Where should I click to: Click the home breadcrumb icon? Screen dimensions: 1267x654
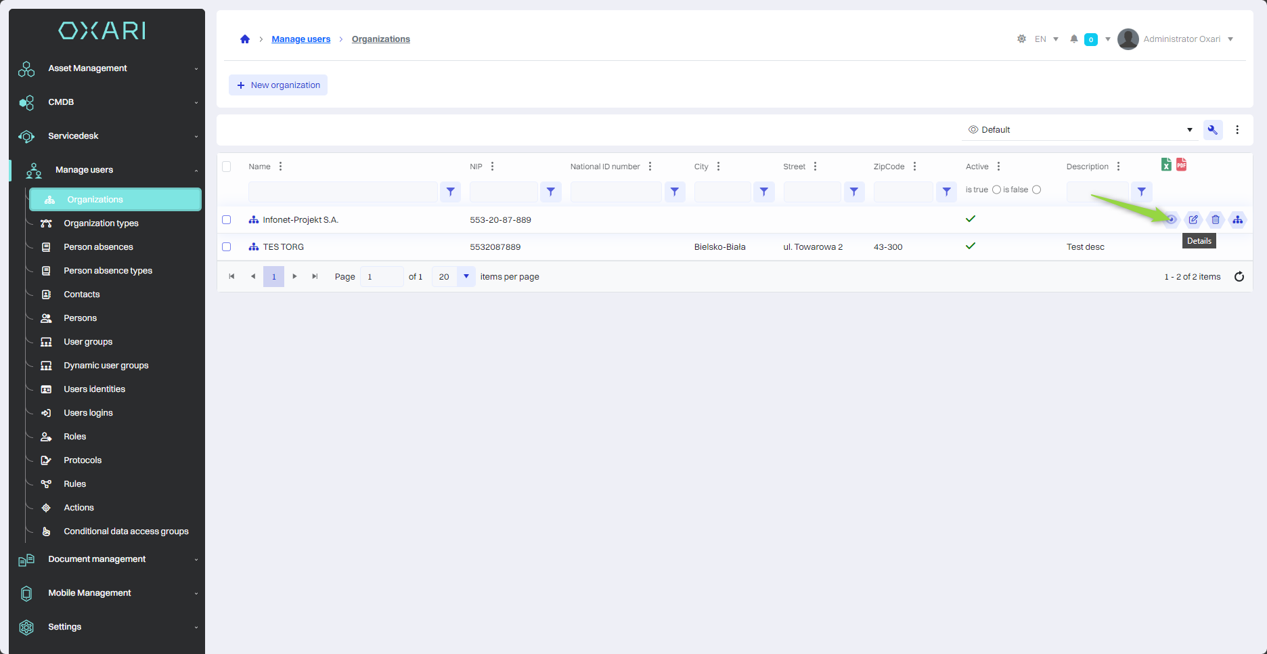pos(245,39)
